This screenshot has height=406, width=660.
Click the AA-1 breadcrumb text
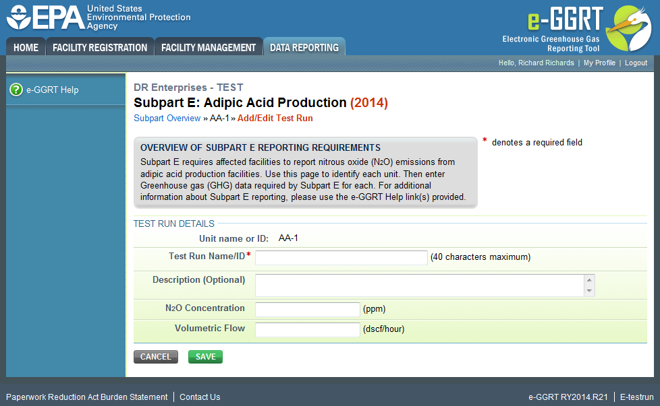point(219,119)
